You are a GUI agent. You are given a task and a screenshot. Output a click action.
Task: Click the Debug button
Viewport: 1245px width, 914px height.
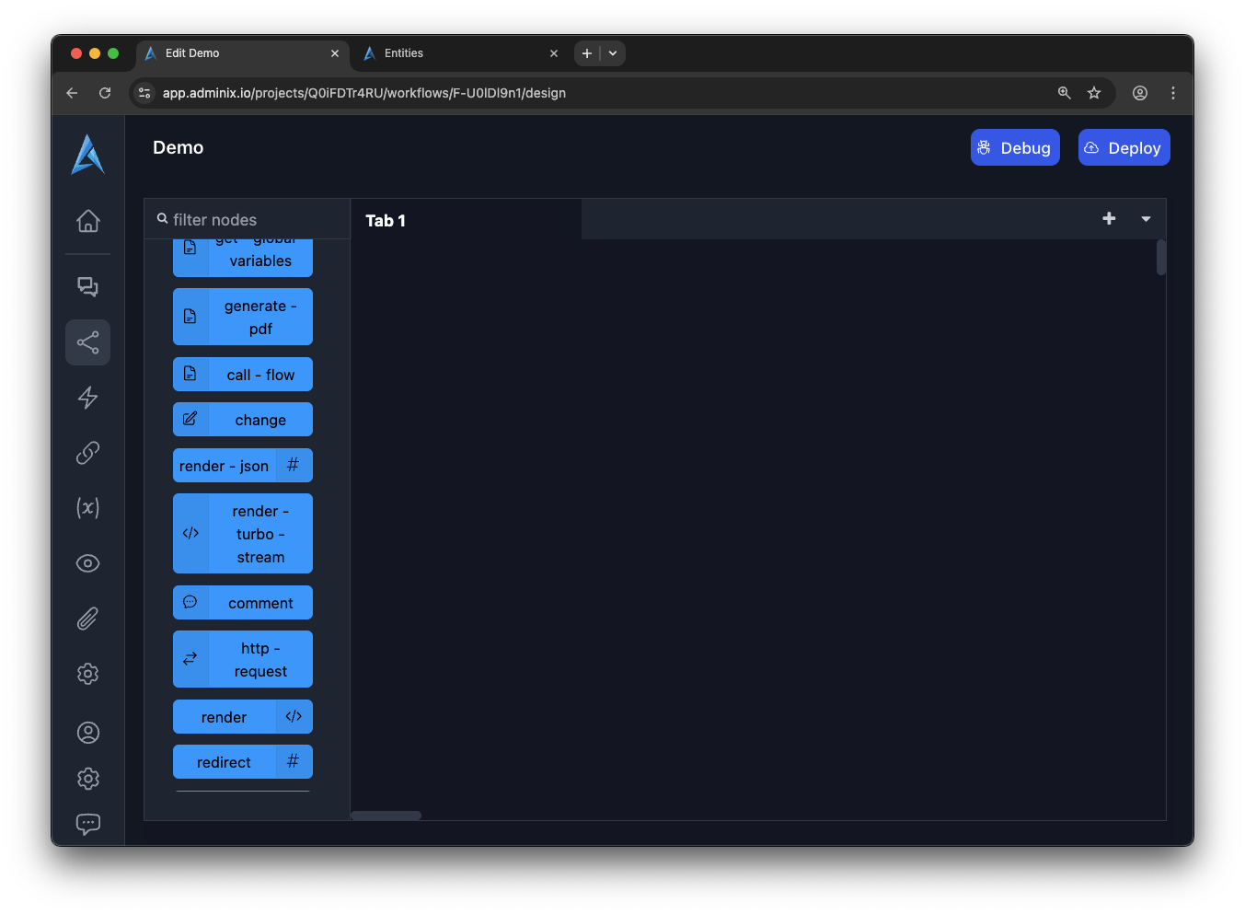tap(1014, 148)
